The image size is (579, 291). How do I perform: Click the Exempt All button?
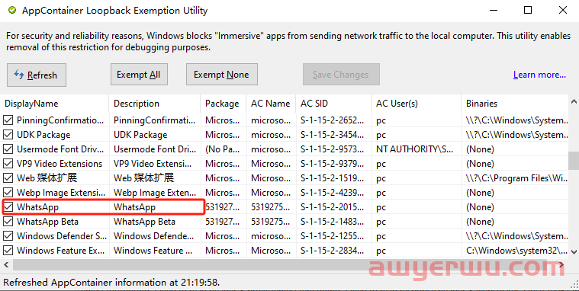[x=139, y=75]
